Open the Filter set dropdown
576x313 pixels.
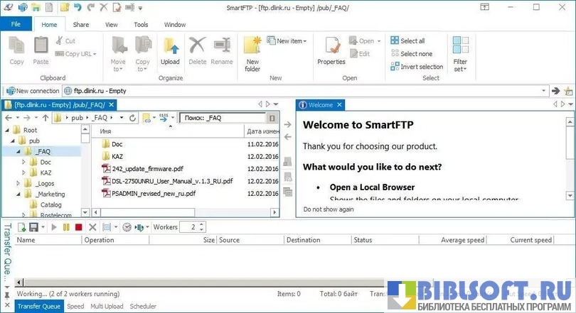click(460, 55)
